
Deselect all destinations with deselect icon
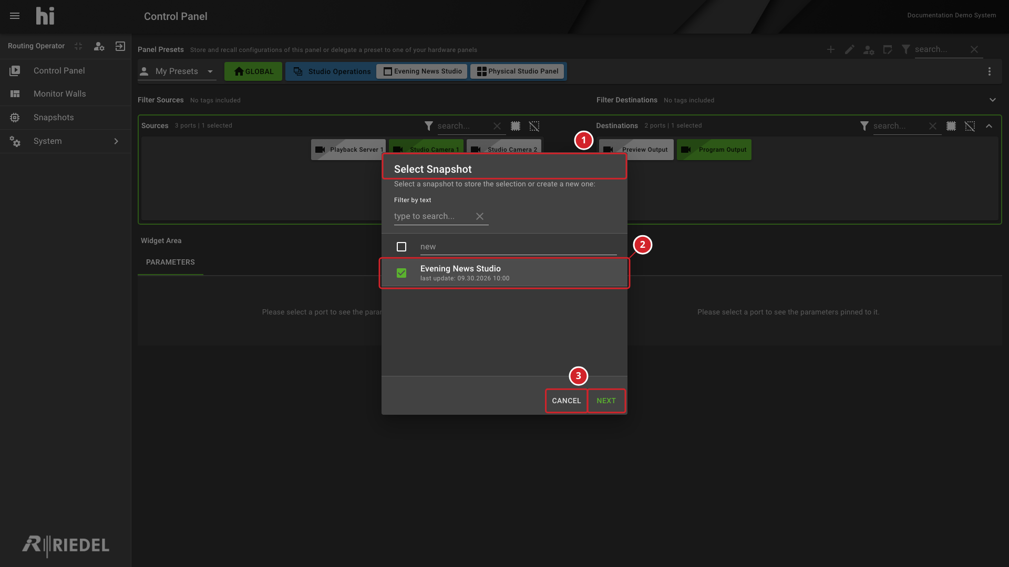click(x=970, y=126)
